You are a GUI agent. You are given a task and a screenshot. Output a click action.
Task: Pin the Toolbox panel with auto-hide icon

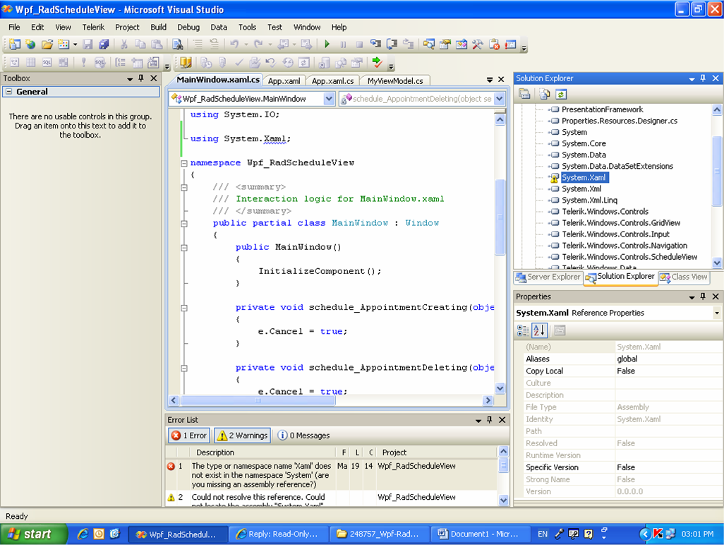click(x=141, y=78)
